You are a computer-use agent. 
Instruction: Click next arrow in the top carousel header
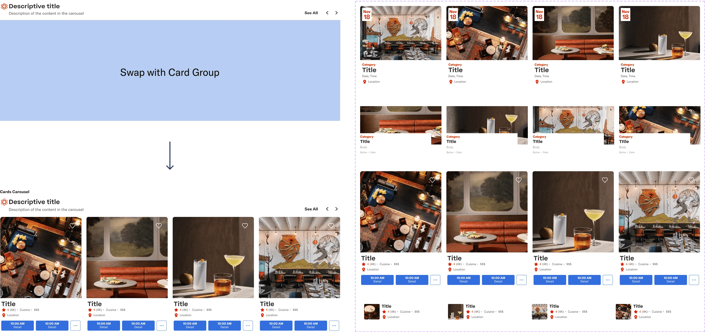click(x=336, y=13)
